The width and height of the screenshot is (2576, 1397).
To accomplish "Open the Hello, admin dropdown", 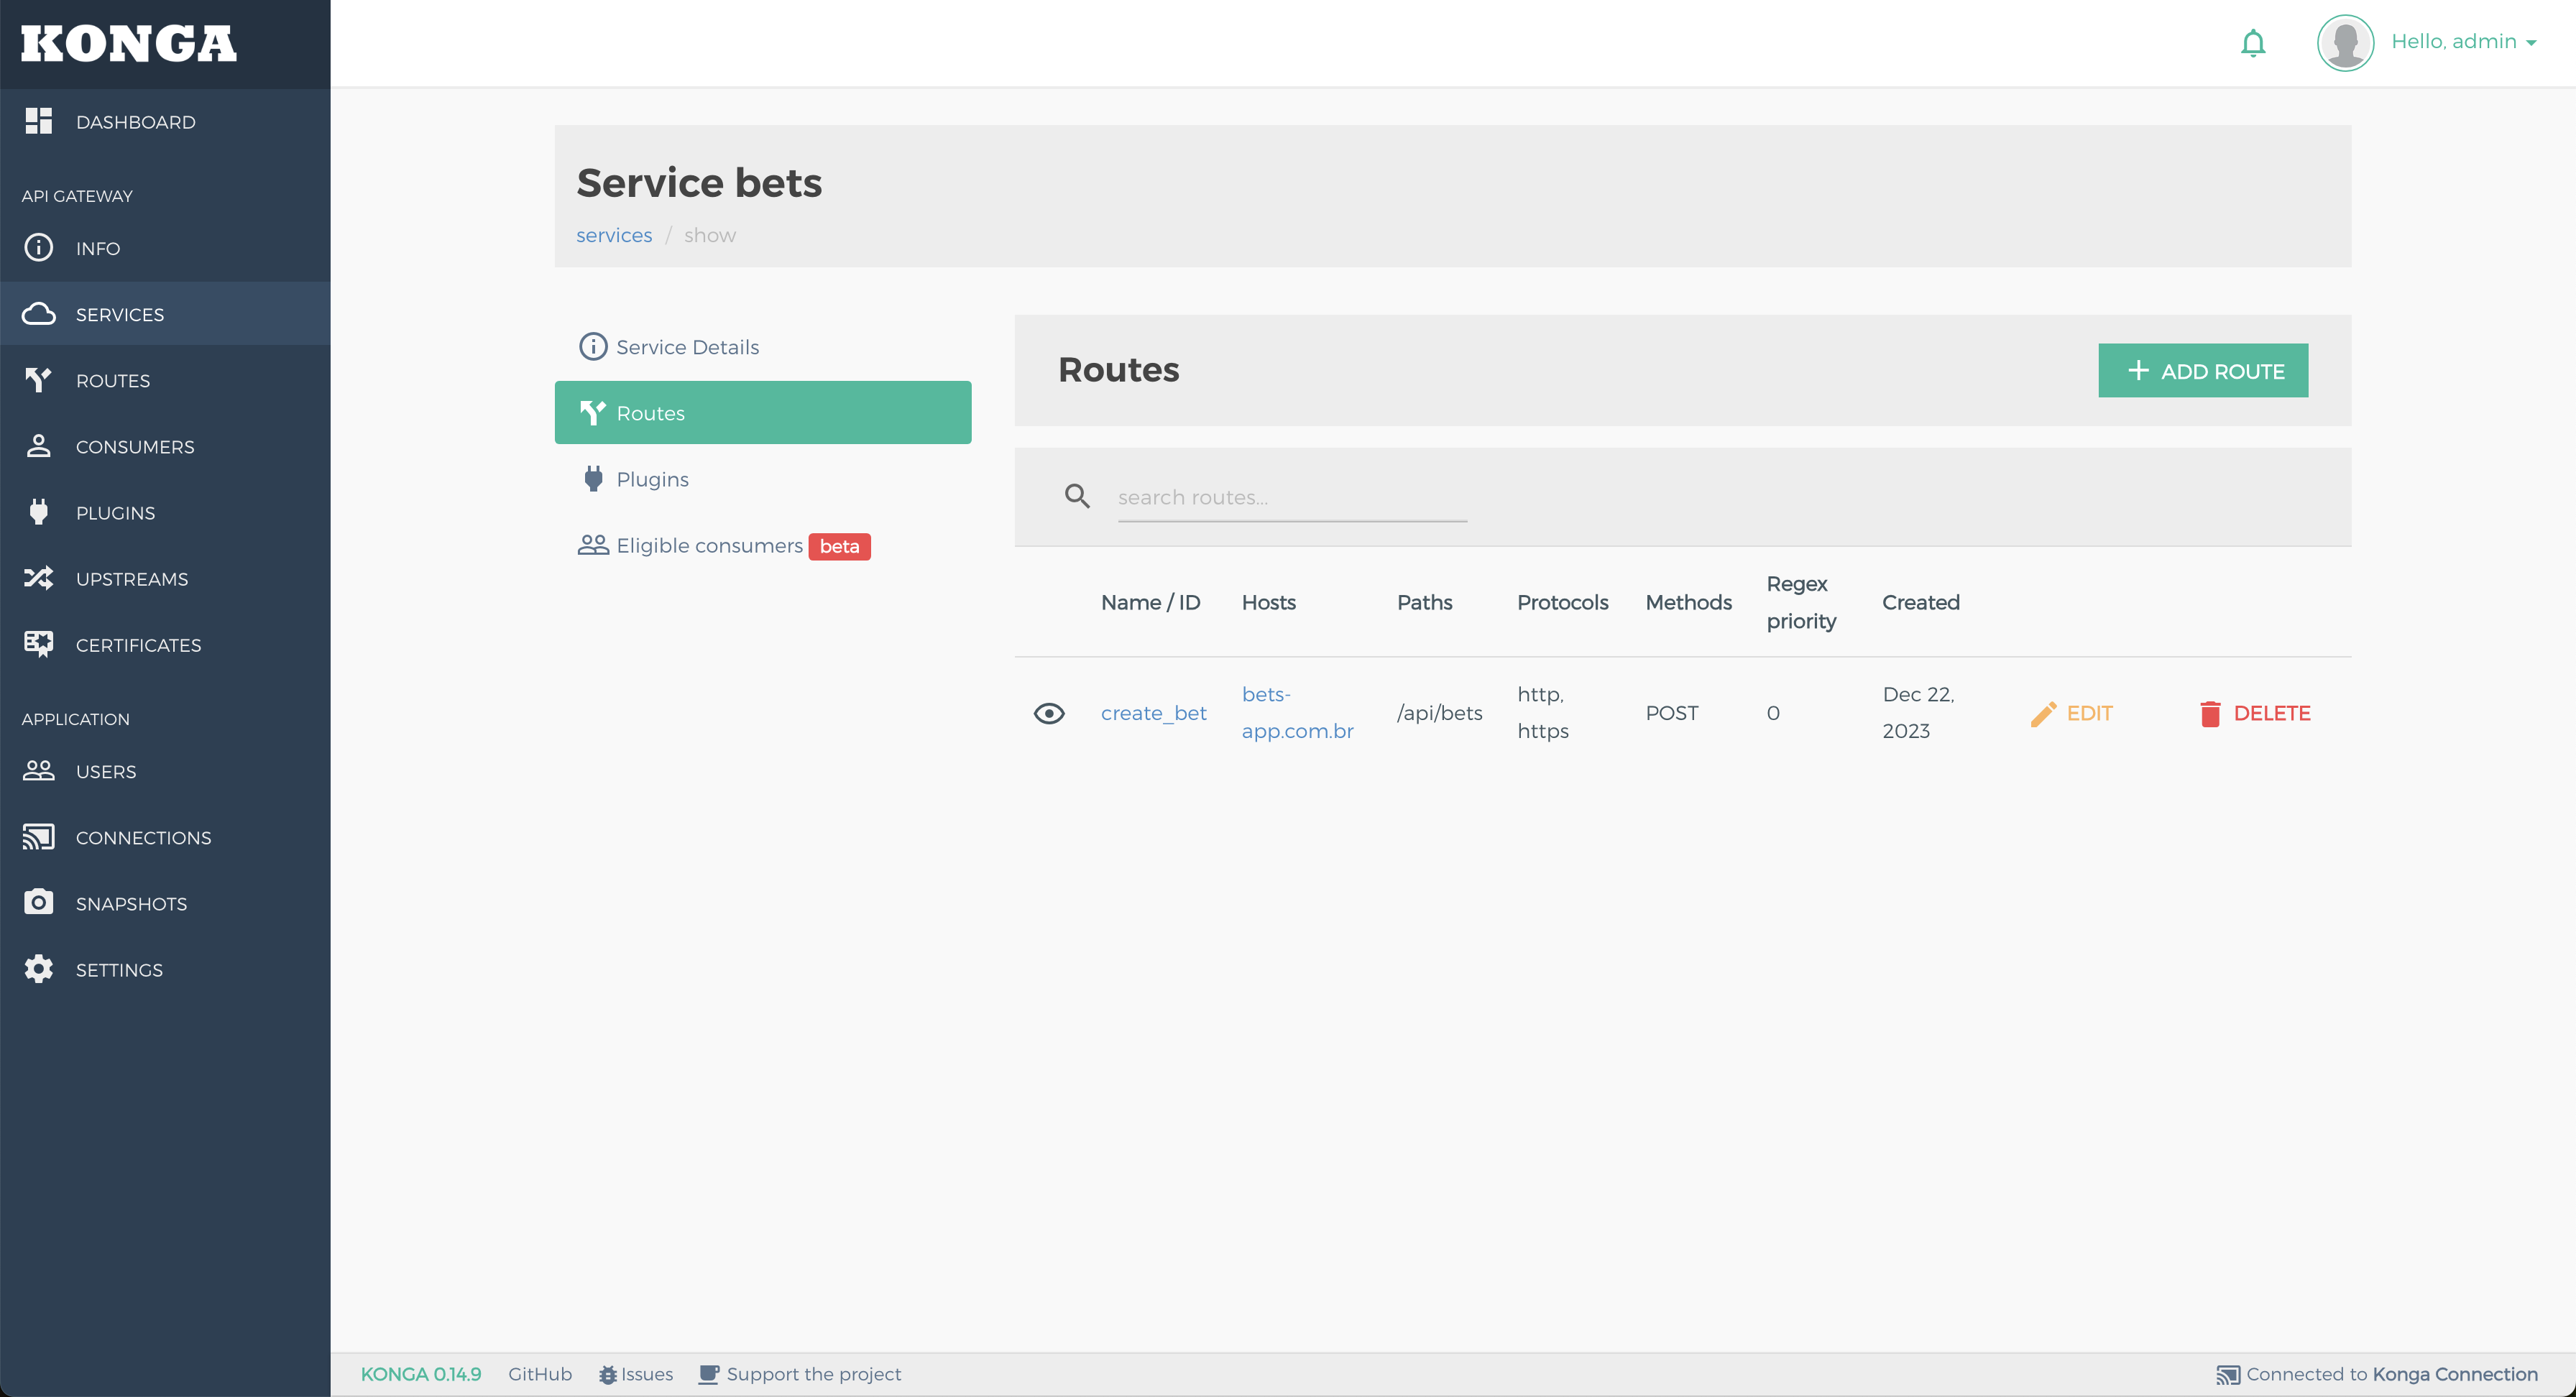I will pos(2463,42).
